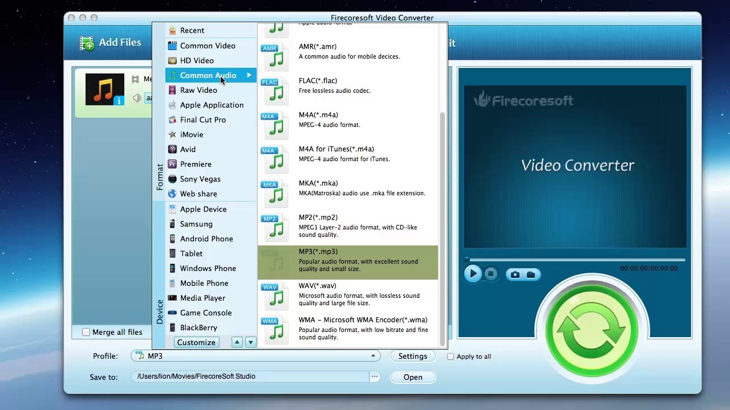Open the snapshot folder icon
Image resolution: width=730 pixels, height=410 pixels.
pos(531,274)
